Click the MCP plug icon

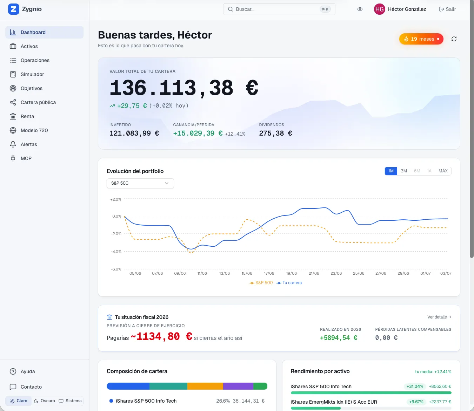pyautogui.click(x=13, y=158)
